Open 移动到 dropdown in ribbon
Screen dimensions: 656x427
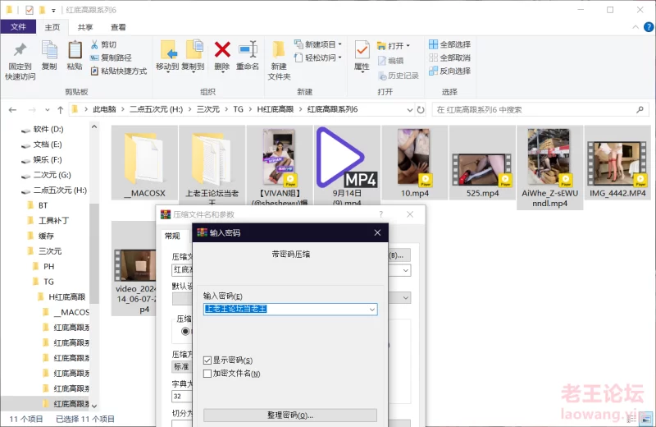(x=168, y=71)
